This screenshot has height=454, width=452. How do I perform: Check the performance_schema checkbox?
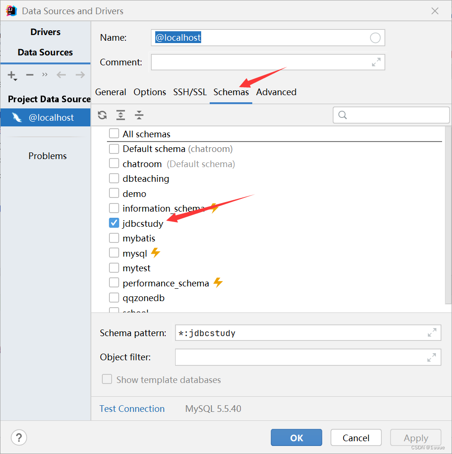114,282
